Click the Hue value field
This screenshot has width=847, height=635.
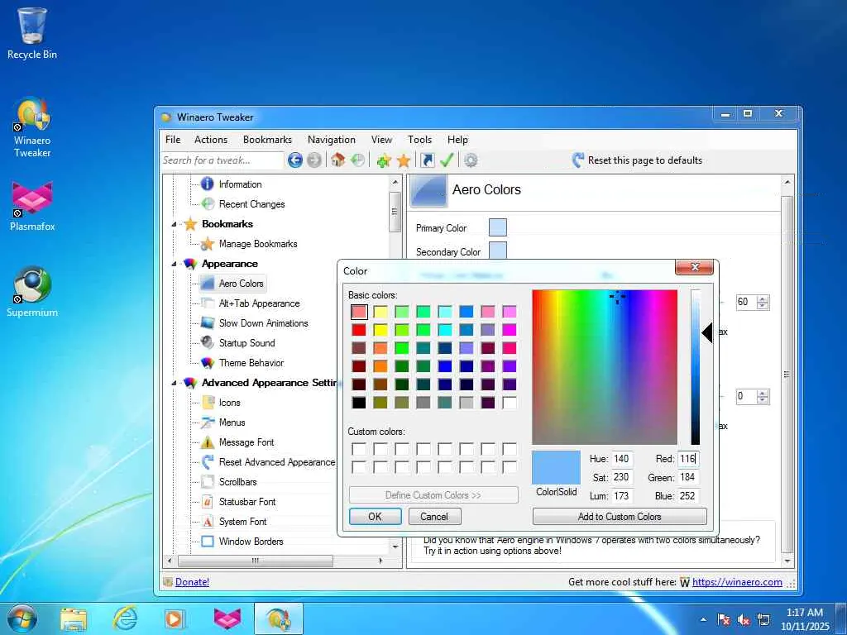click(622, 459)
